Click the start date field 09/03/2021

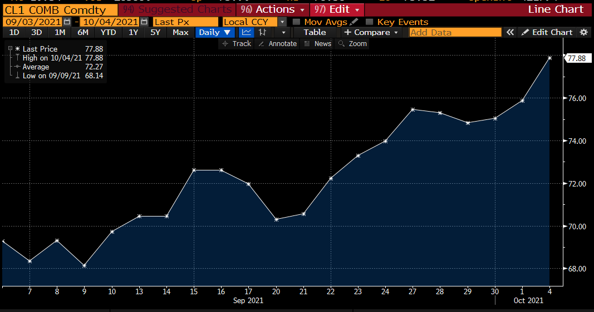click(x=33, y=22)
